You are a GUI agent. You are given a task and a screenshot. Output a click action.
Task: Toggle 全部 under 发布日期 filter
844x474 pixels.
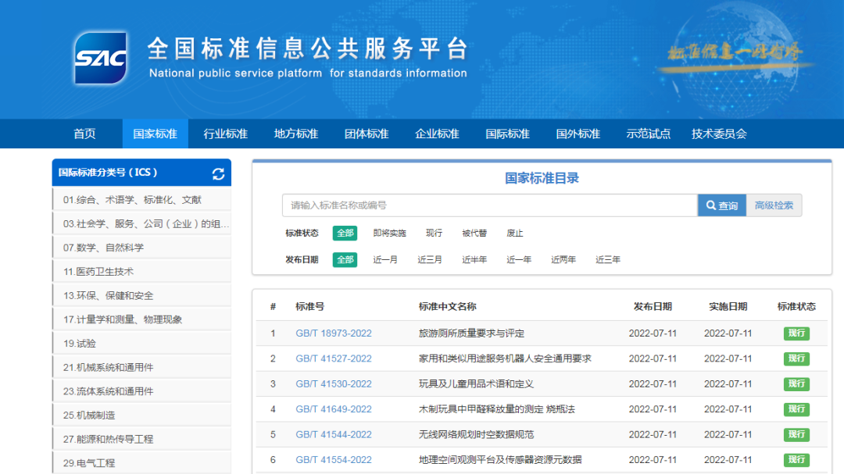345,259
